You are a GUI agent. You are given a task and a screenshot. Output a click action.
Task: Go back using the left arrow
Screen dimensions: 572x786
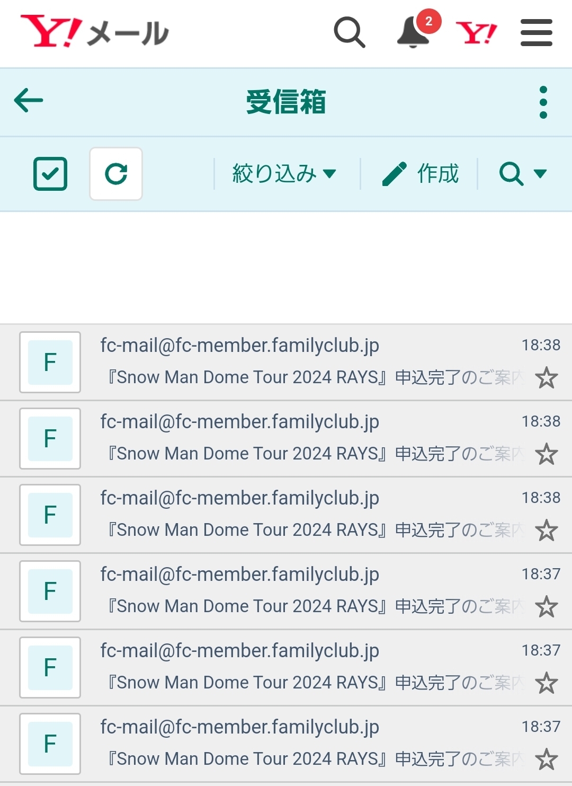(x=29, y=101)
